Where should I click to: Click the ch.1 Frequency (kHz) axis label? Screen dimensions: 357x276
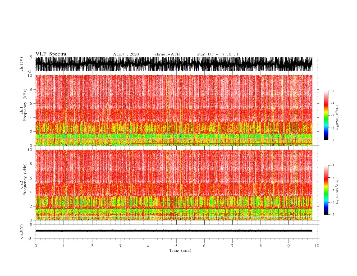pyautogui.click(x=23, y=105)
